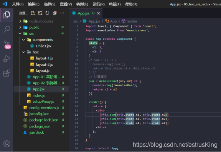Screen dimensions: 221x152
Task: Click the 资源 explorer panel title
Action: (x=23, y=13)
